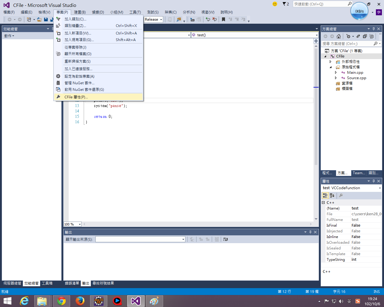Image resolution: width=384 pixels, height=307 pixels.
Task: Click Solution Explorer back arrow icon
Action: tap(325, 36)
